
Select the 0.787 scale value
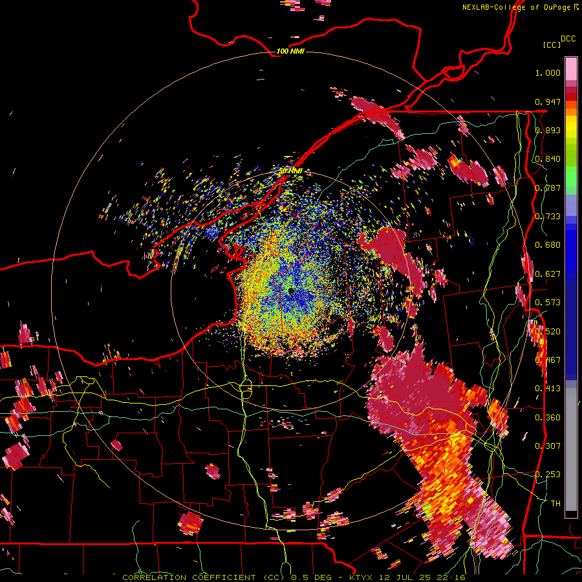(x=548, y=188)
